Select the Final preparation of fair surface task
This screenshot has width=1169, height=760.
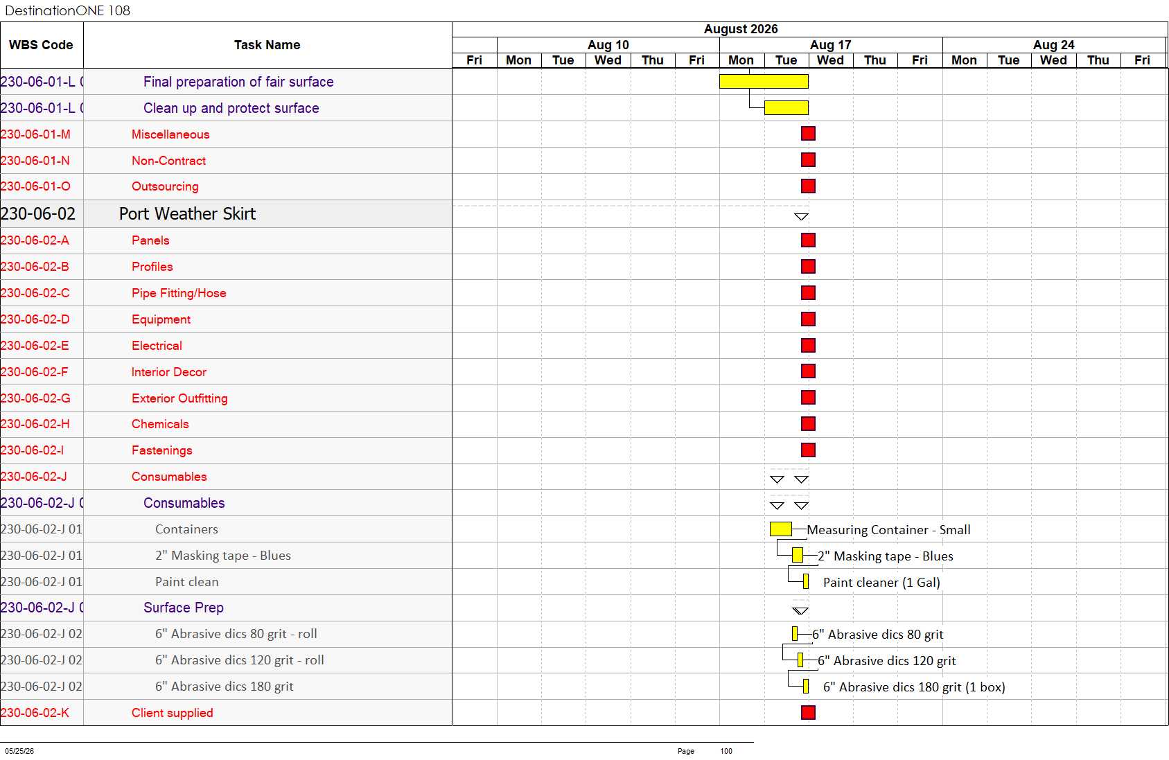238,82
